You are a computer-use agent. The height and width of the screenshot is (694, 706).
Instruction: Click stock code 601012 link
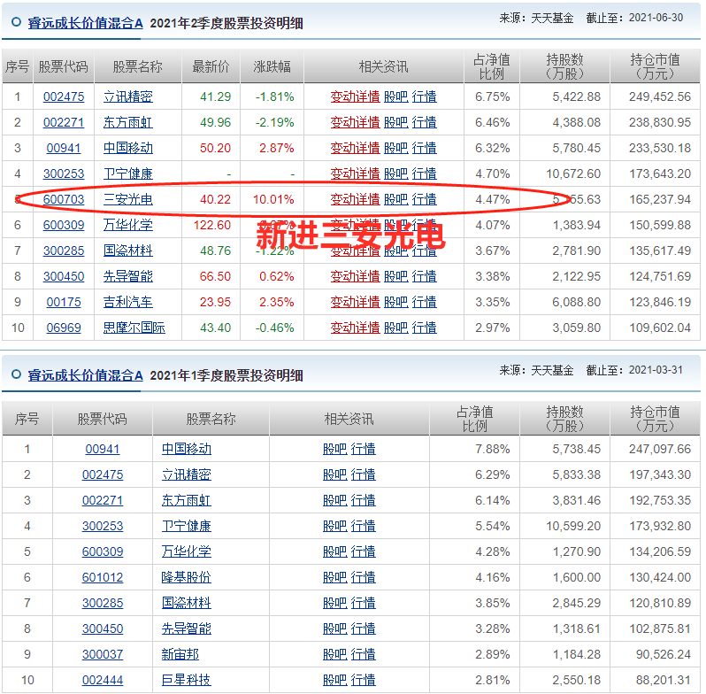tap(103, 577)
